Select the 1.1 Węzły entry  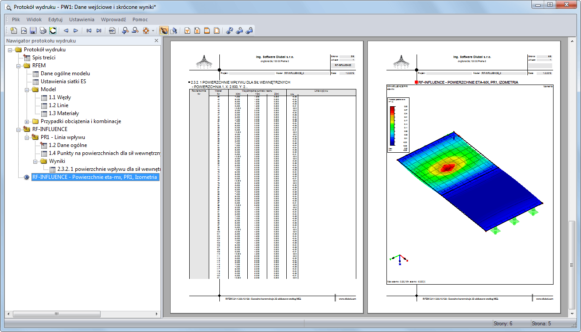tap(60, 97)
